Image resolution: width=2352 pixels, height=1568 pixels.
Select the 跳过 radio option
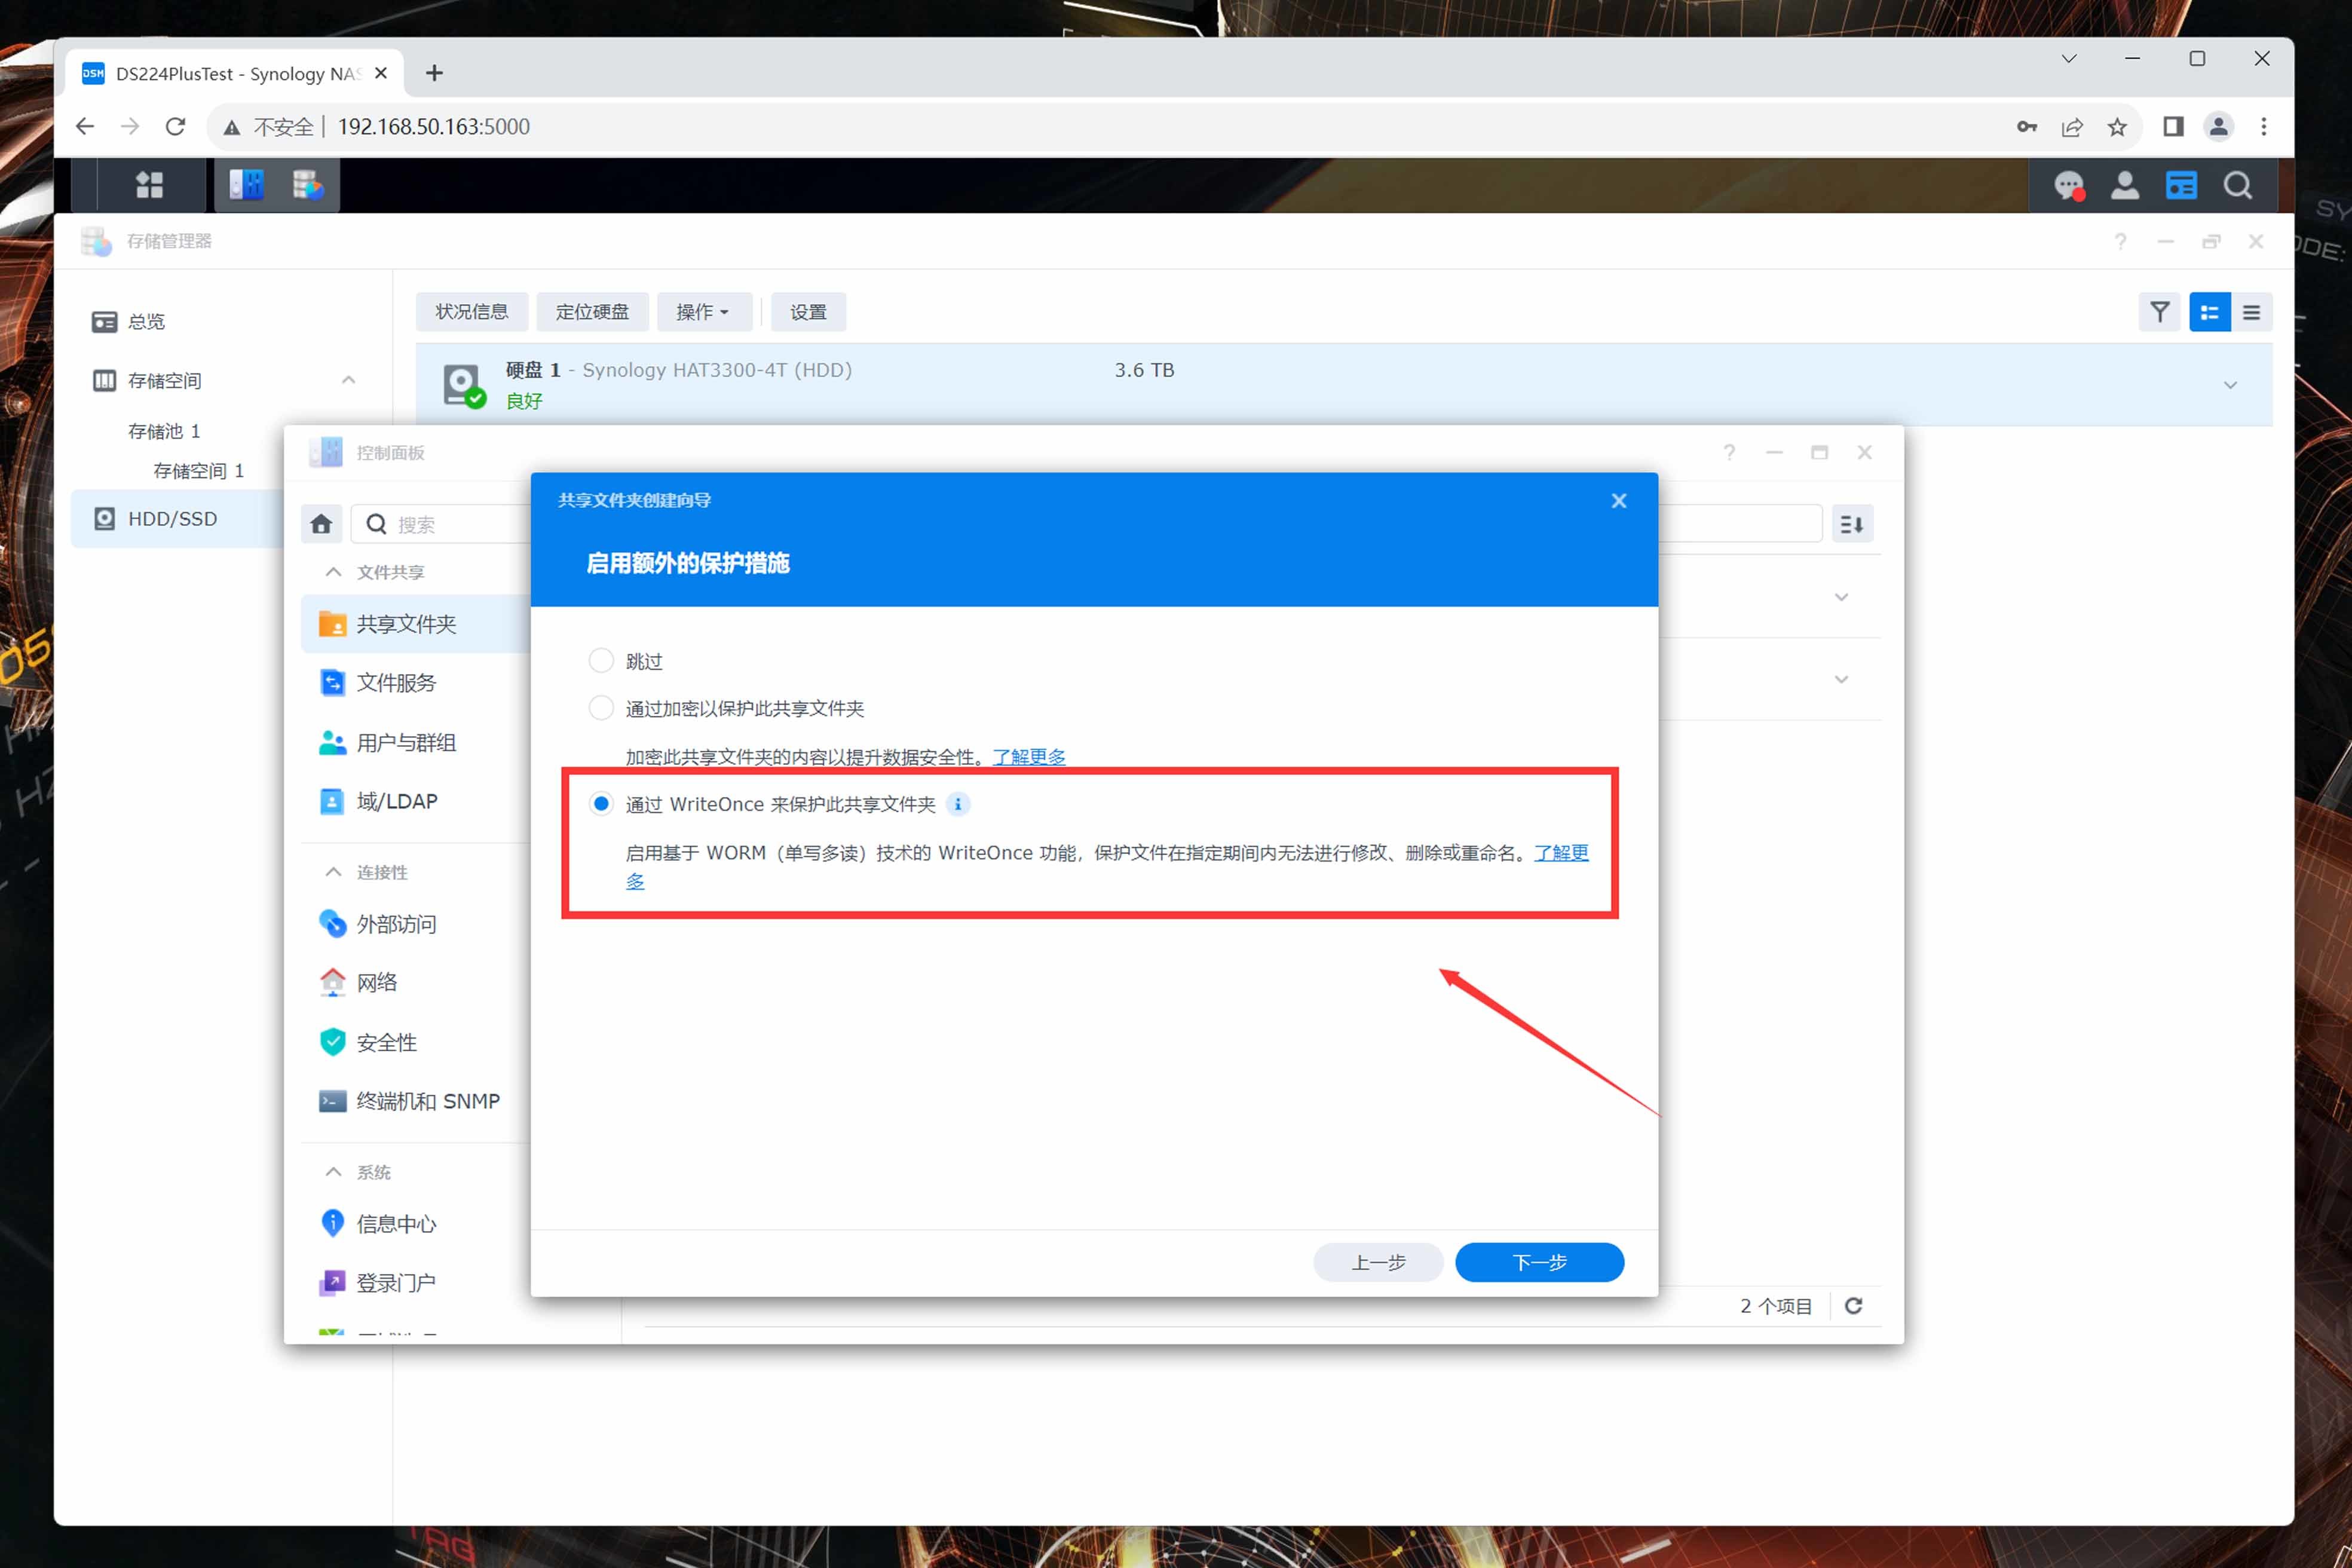(601, 661)
